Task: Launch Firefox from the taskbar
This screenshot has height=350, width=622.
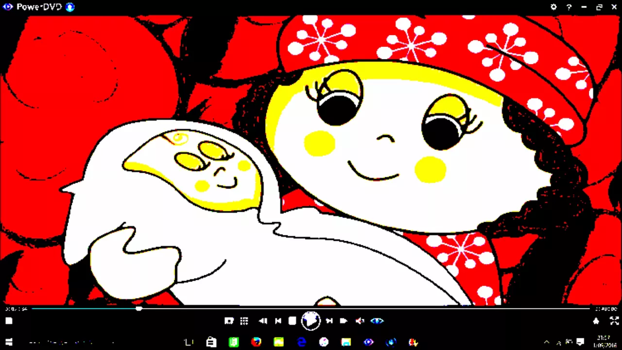Action: (256, 342)
